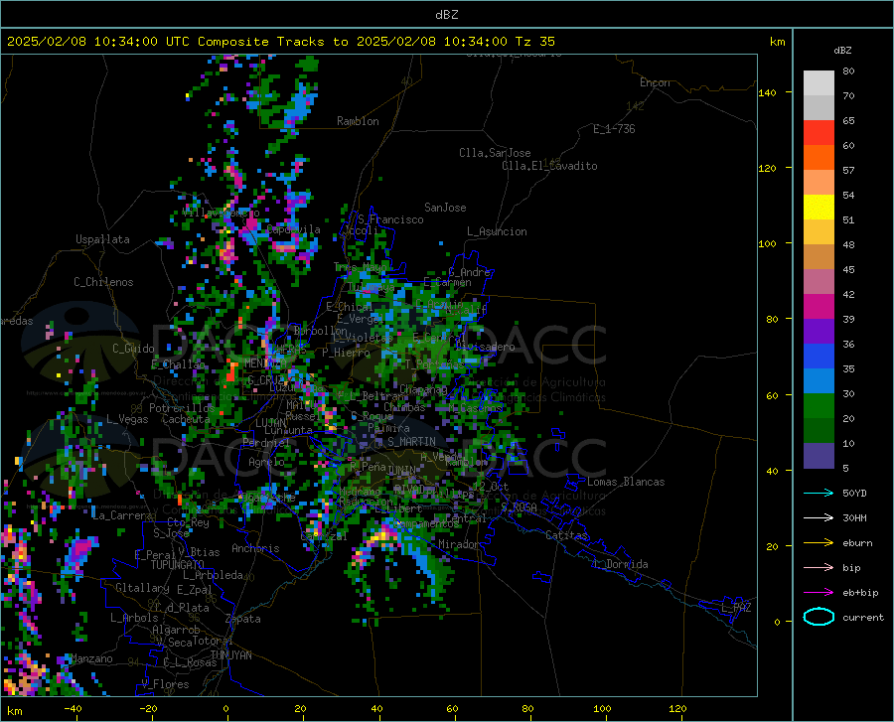Click the 'L_Vegas' place label
The image size is (894, 722).
pos(127,419)
